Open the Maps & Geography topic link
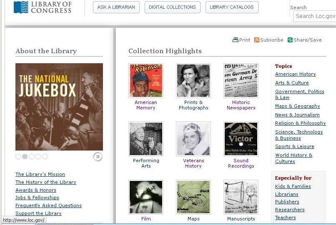This screenshot has height=225, width=336. (x=297, y=106)
